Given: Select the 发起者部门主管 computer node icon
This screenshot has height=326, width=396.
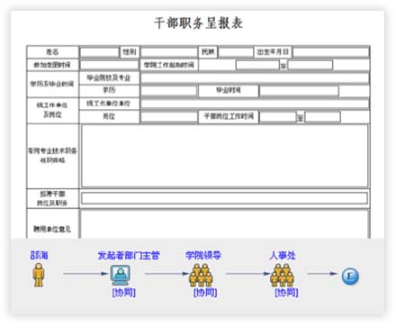Looking at the screenshot, I should coord(120,275).
